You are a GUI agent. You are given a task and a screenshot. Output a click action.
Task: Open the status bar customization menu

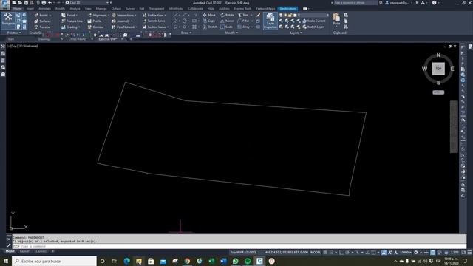coord(469,253)
